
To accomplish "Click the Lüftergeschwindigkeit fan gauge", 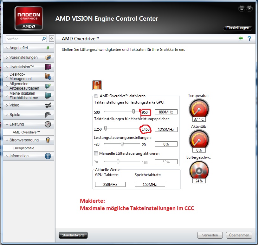I will [x=199, y=170].
